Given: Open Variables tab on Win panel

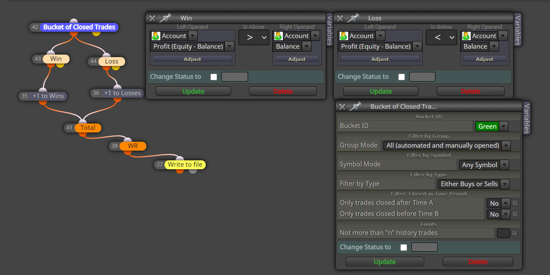Looking at the screenshot, I should (329, 30).
